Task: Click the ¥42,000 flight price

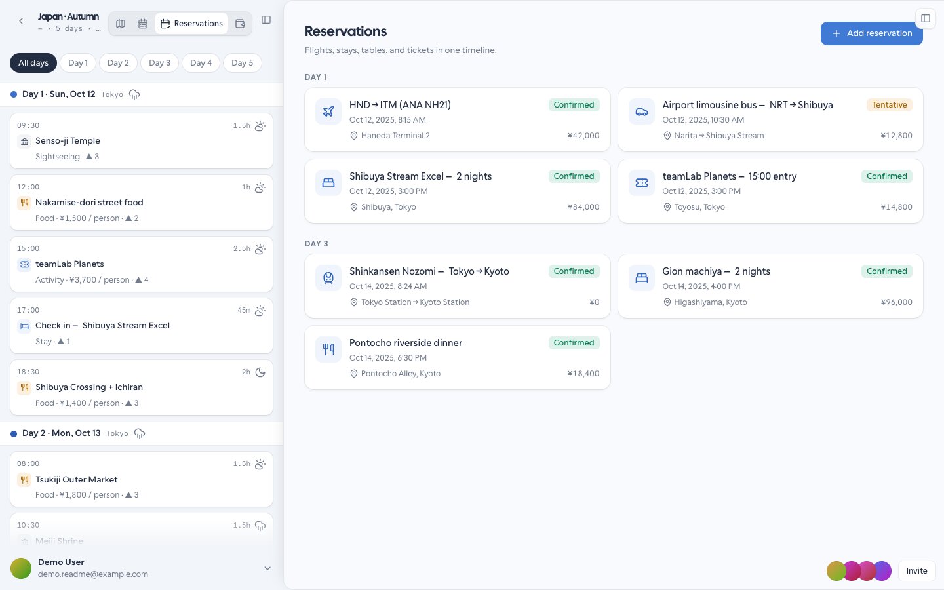Action: (x=583, y=136)
